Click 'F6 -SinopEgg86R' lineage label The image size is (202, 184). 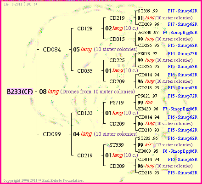pos(180,151)
